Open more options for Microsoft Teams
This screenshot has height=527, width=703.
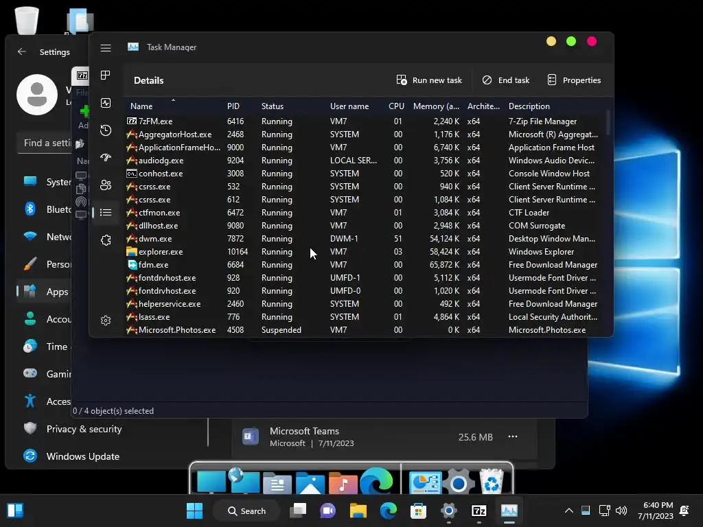click(512, 436)
